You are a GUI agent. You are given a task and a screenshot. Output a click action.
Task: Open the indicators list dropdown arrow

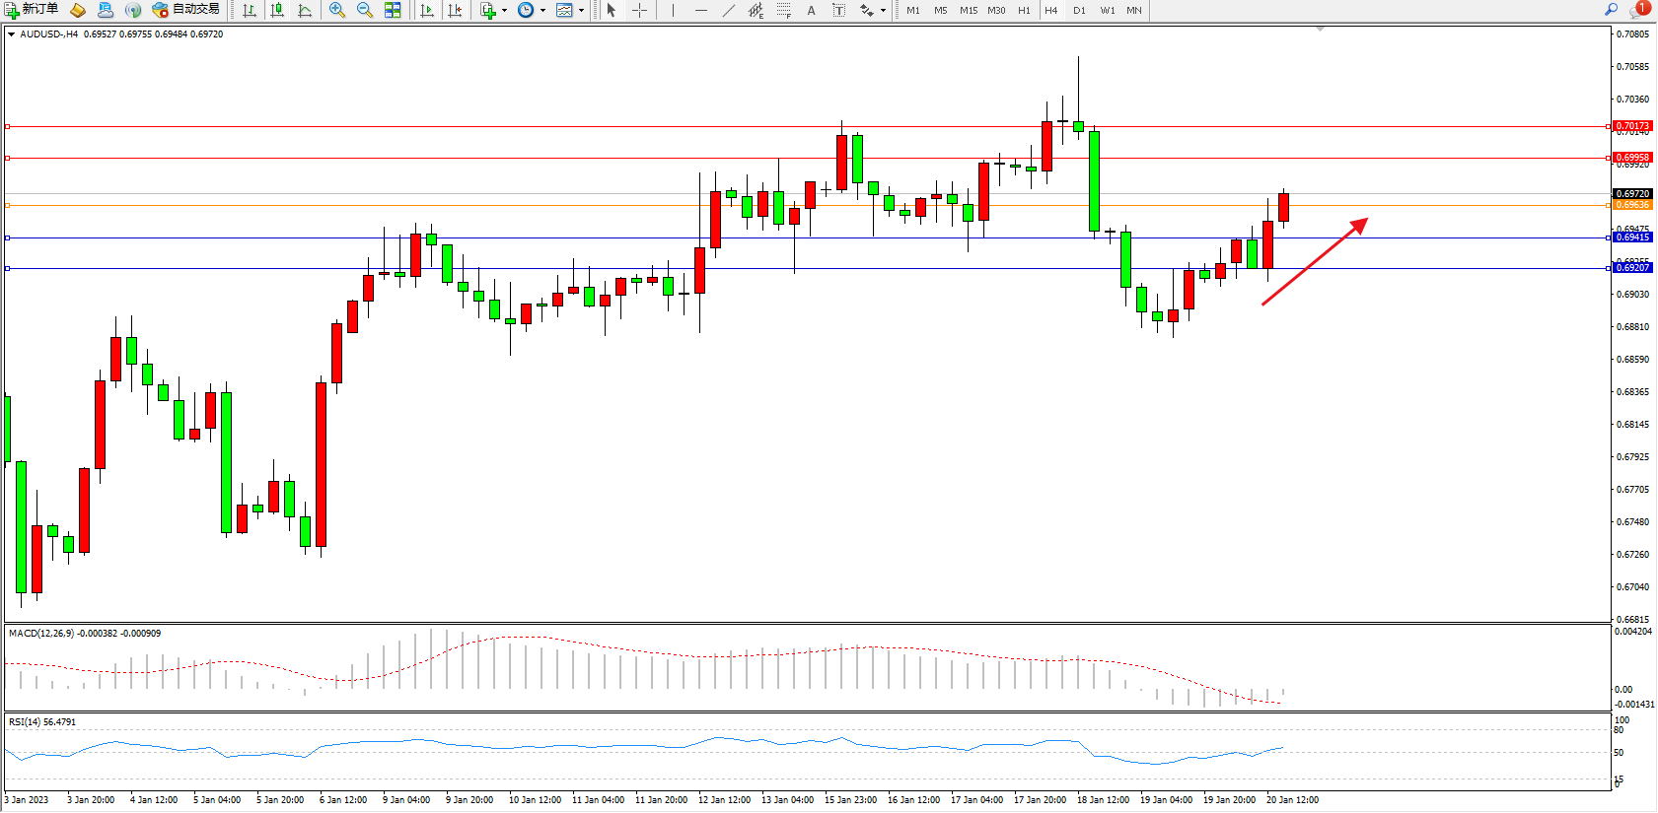click(x=505, y=10)
